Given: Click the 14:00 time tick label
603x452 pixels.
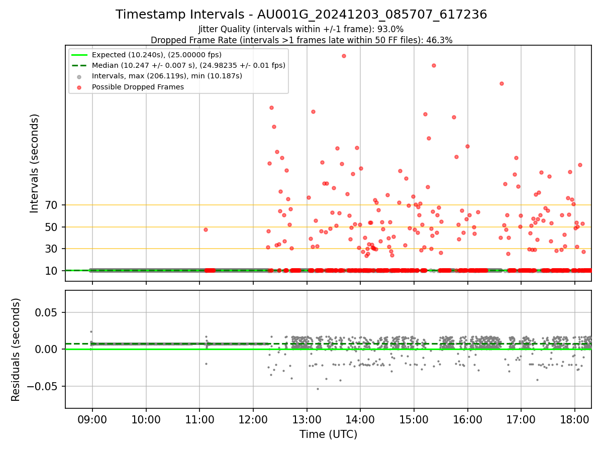Looking at the screenshot, I should [360, 419].
